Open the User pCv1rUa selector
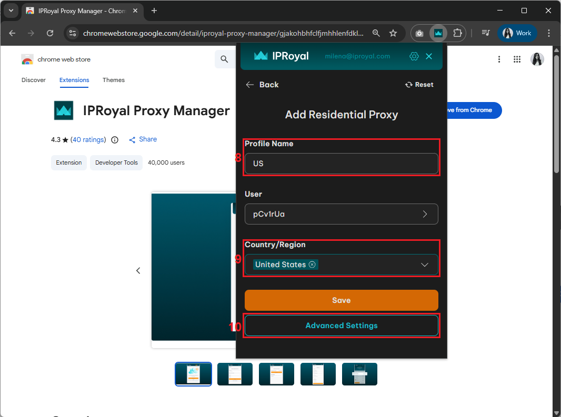Image resolution: width=561 pixels, height=417 pixels. 341,214
